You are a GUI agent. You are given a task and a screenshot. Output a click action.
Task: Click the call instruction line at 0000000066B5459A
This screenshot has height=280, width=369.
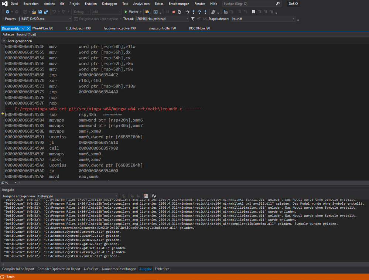pos(62,148)
